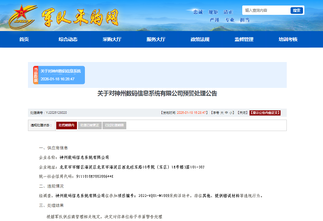Set font size to 中
Viewport: 323px width, 221px height.
(x=226, y=113)
